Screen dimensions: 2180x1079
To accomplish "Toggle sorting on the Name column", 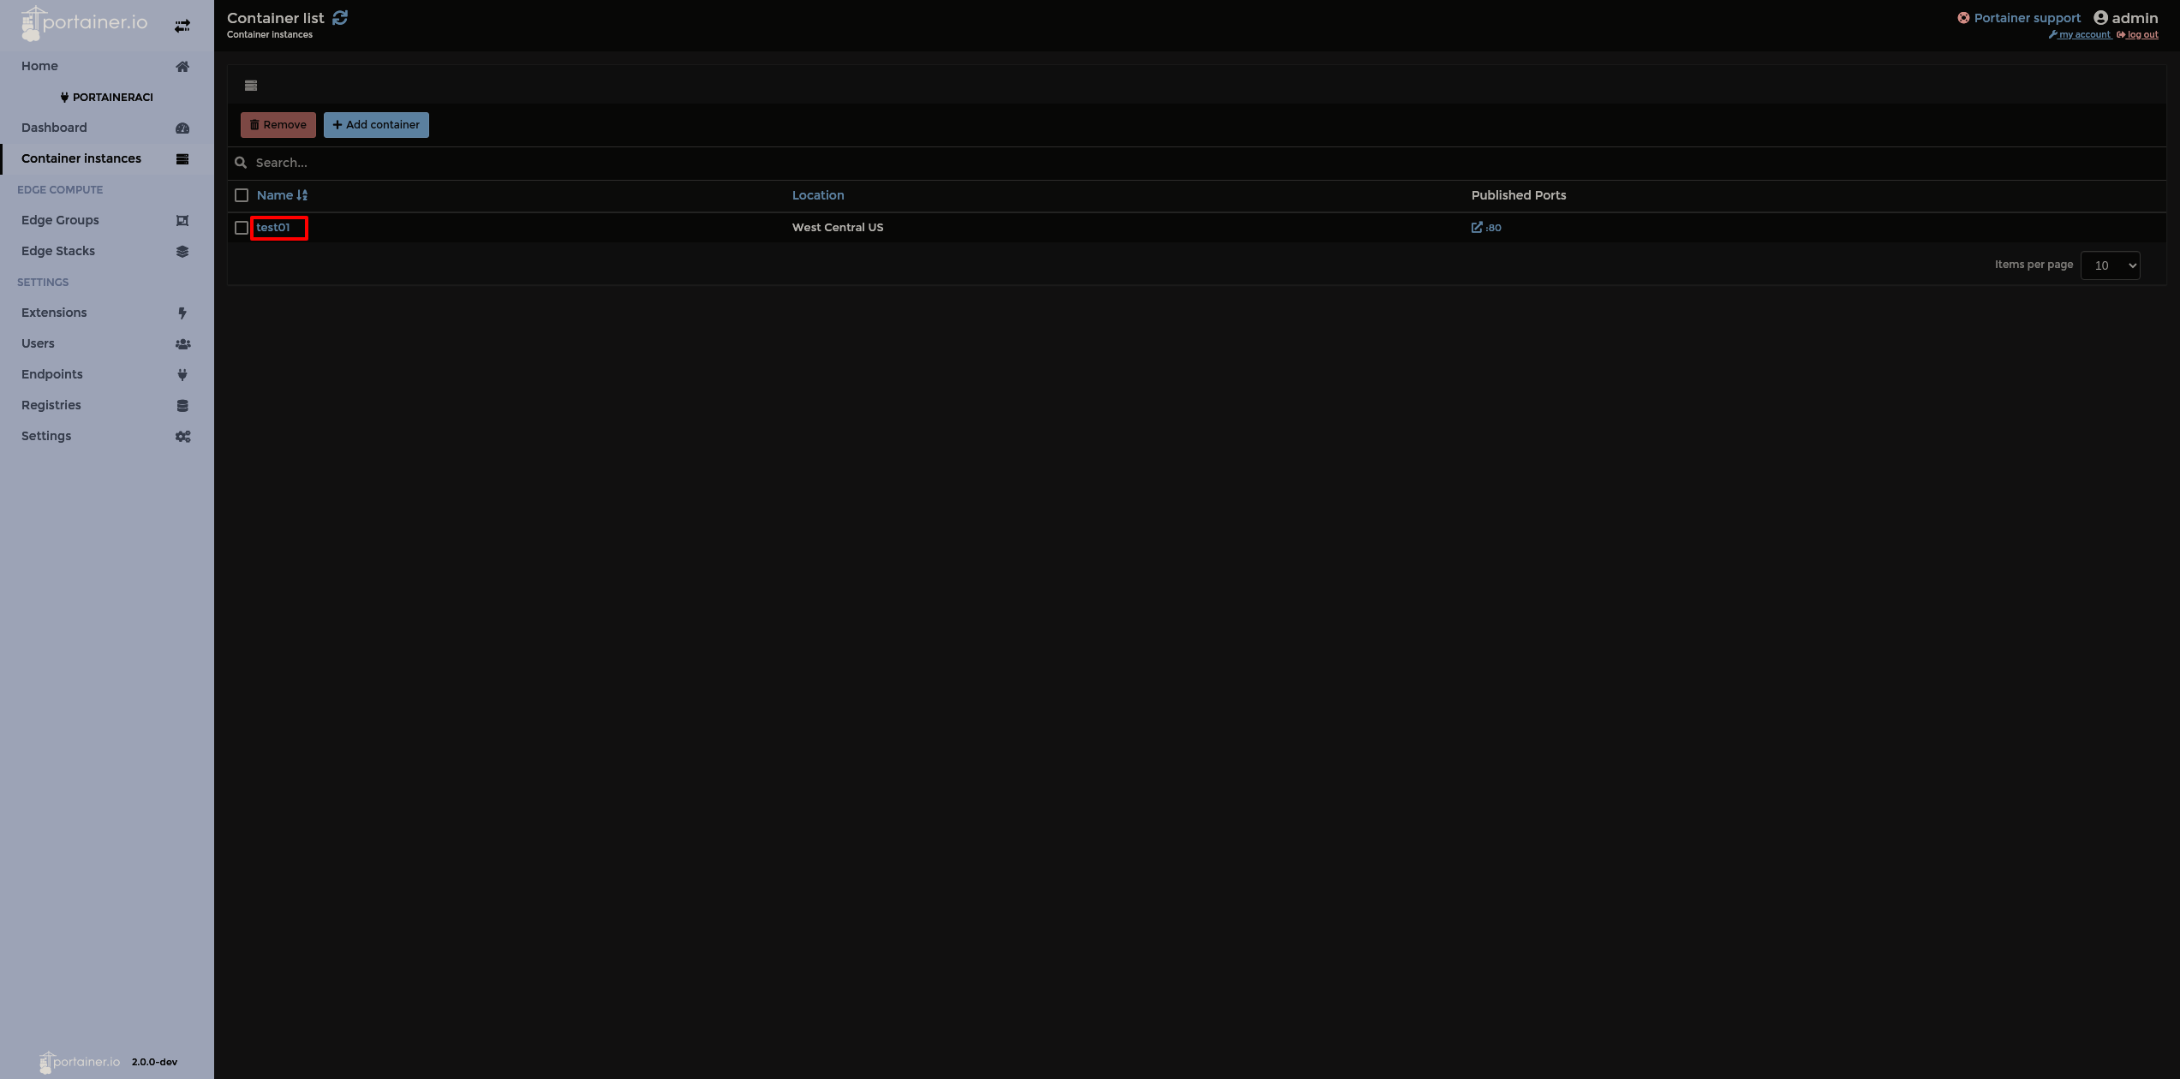I will (x=276, y=194).
